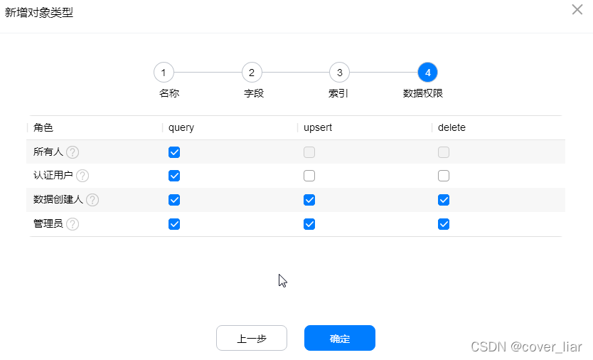Screen dimensions: 593x360
Task: Uncheck upsert permission for 管理员
Action: (x=309, y=224)
